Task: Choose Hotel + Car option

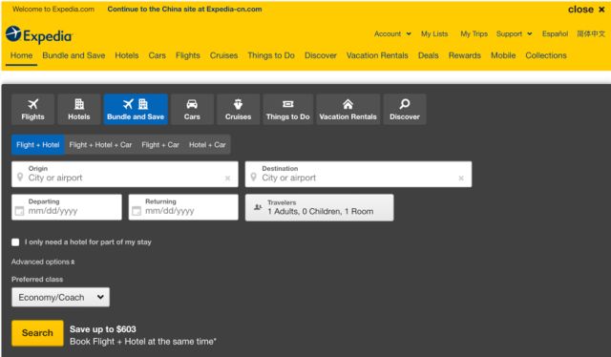Action: tap(207, 144)
